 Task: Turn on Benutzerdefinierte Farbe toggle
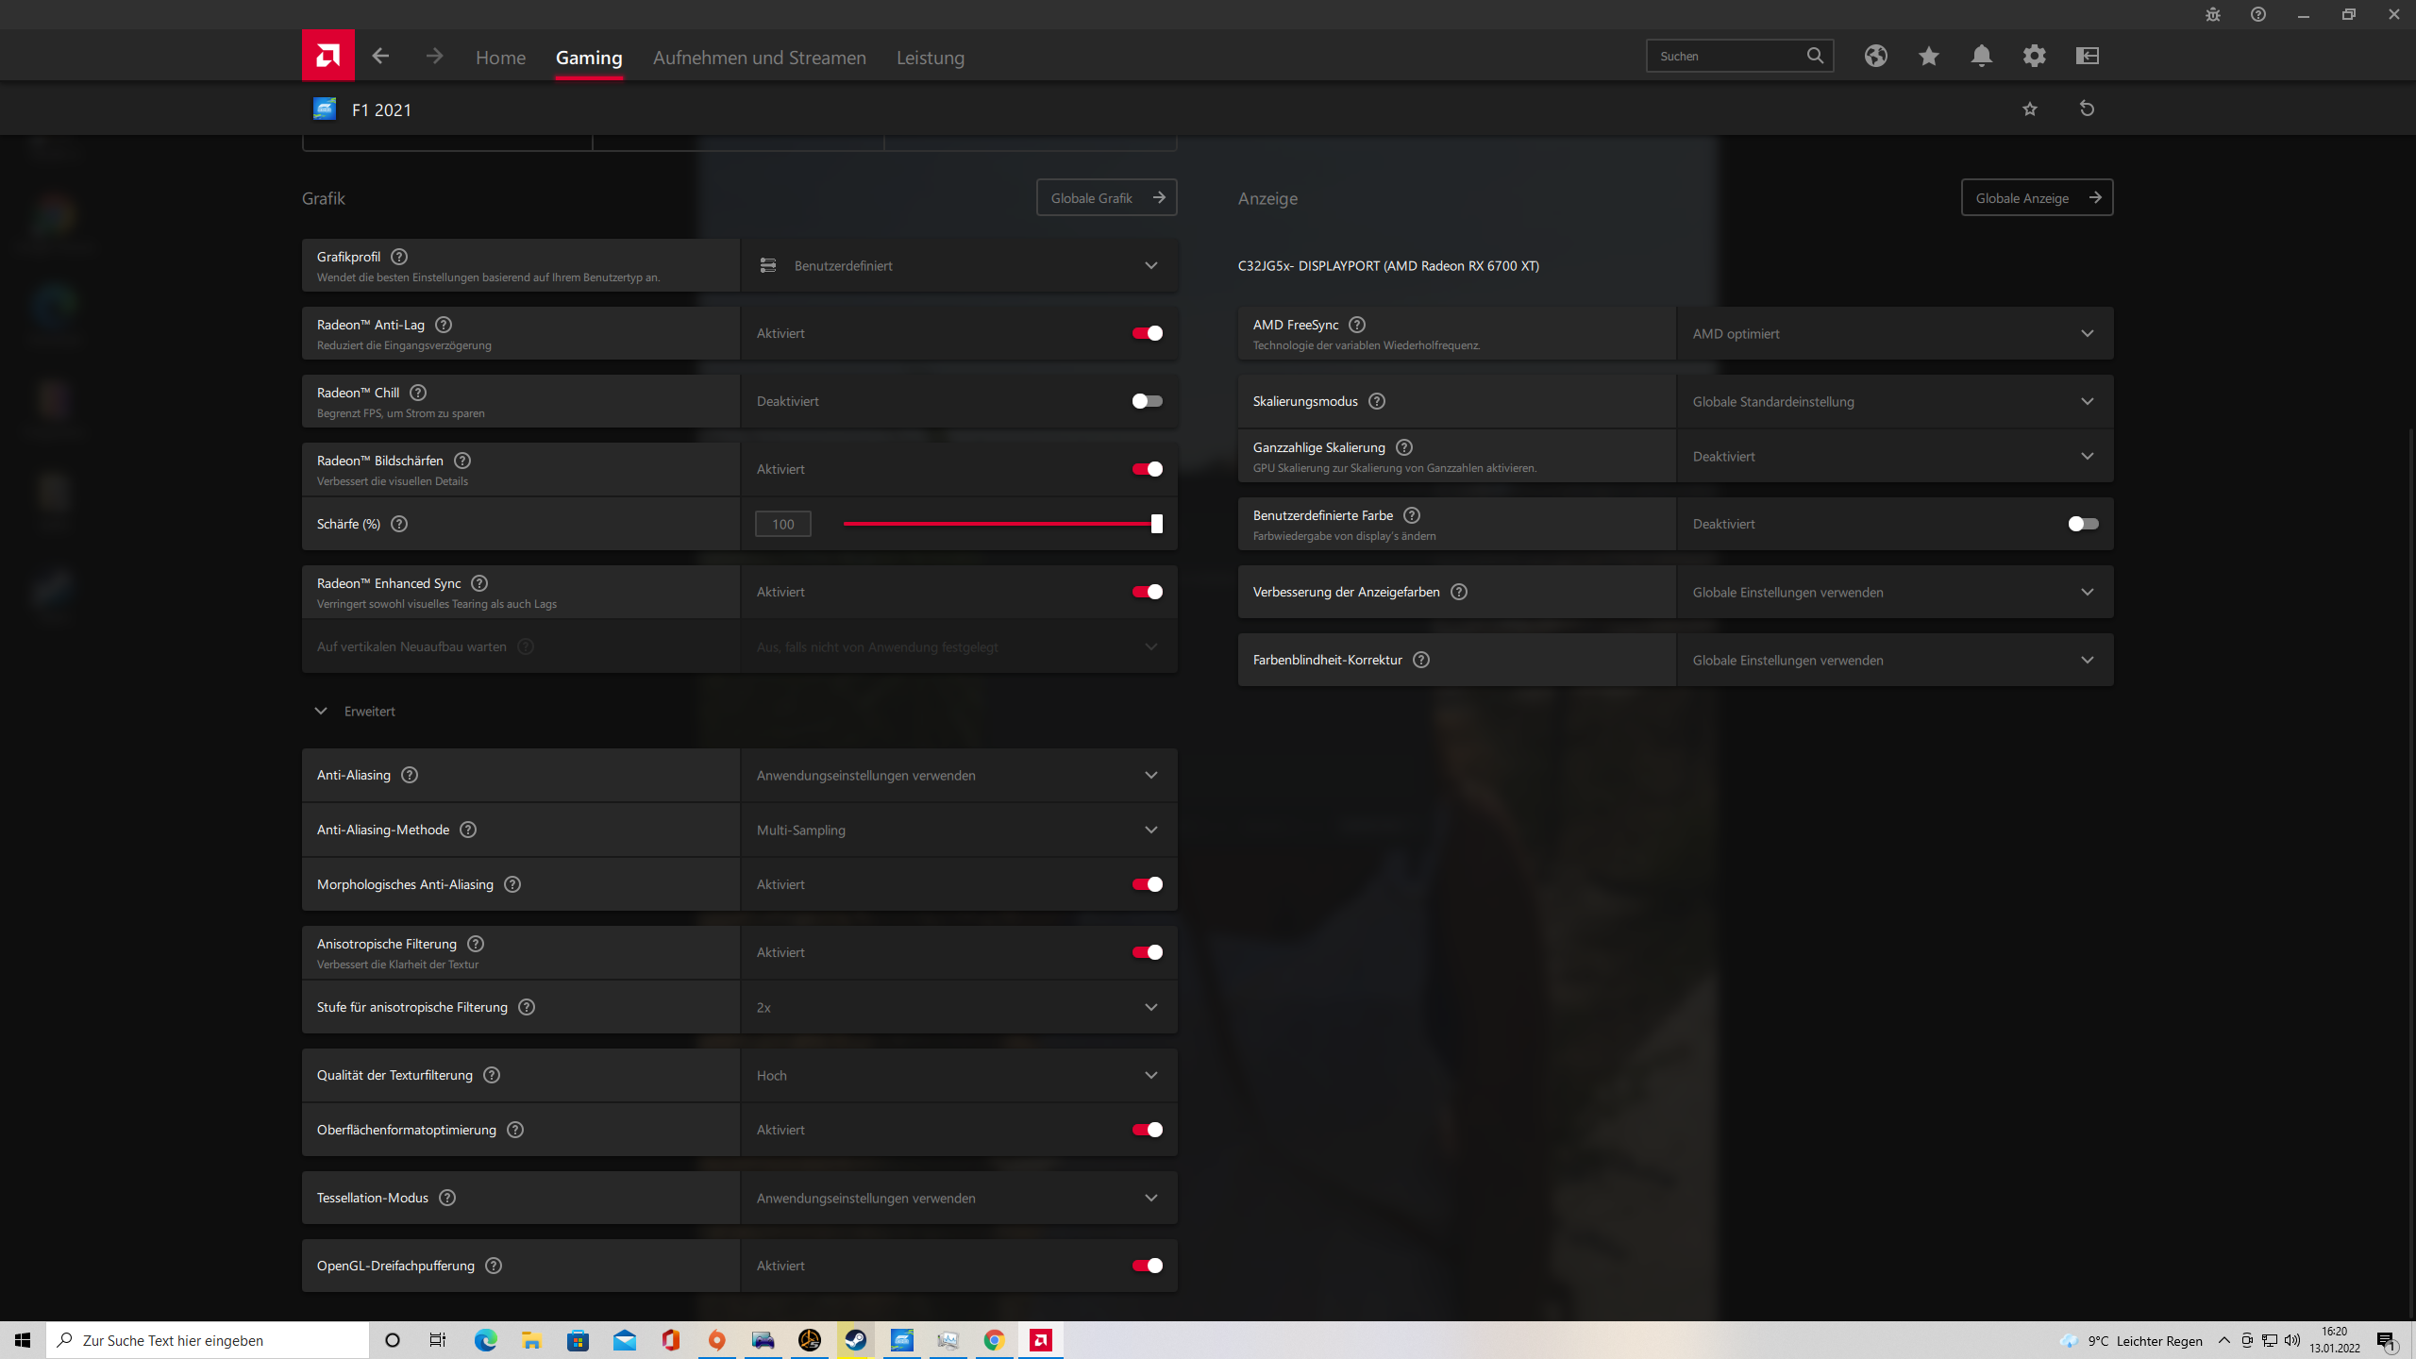pos(2082,524)
